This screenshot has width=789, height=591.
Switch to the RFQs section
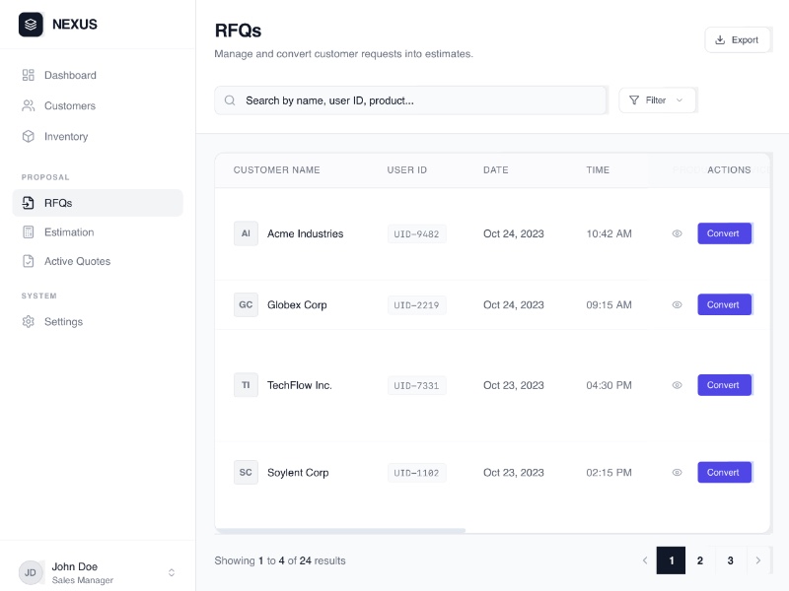pyautogui.click(x=58, y=203)
